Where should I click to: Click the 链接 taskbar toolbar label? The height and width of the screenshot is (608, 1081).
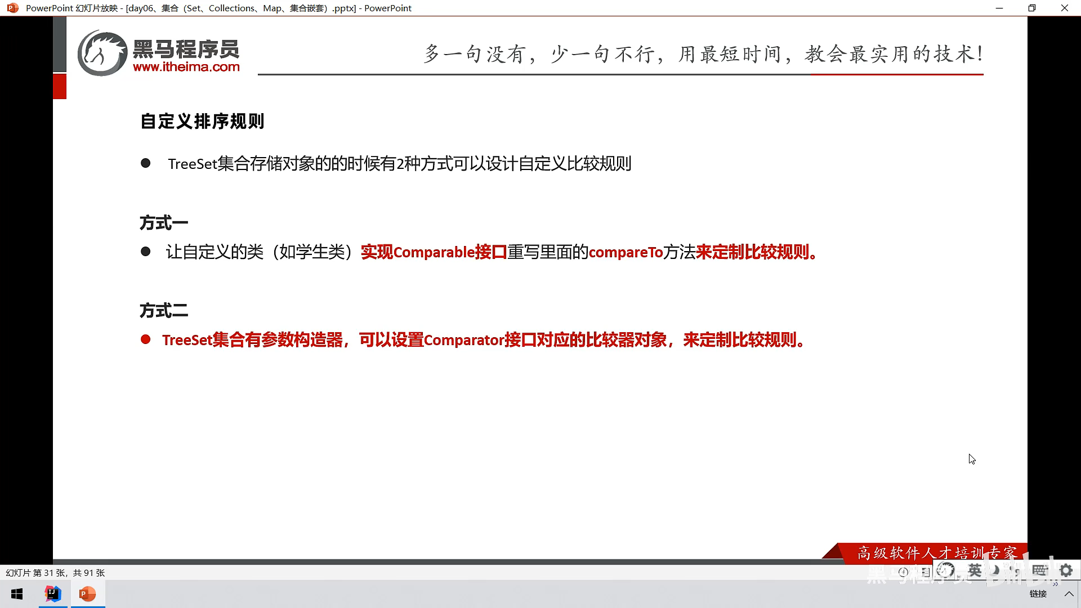[1038, 594]
